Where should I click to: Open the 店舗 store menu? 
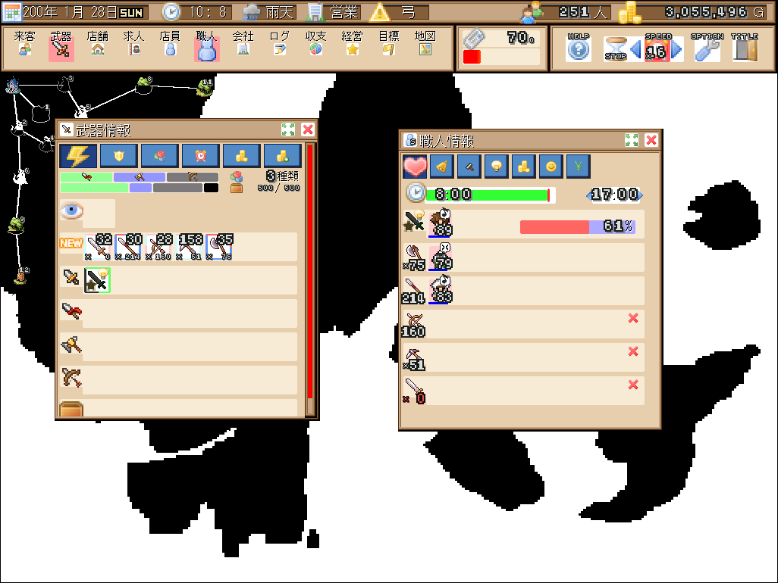coord(98,44)
